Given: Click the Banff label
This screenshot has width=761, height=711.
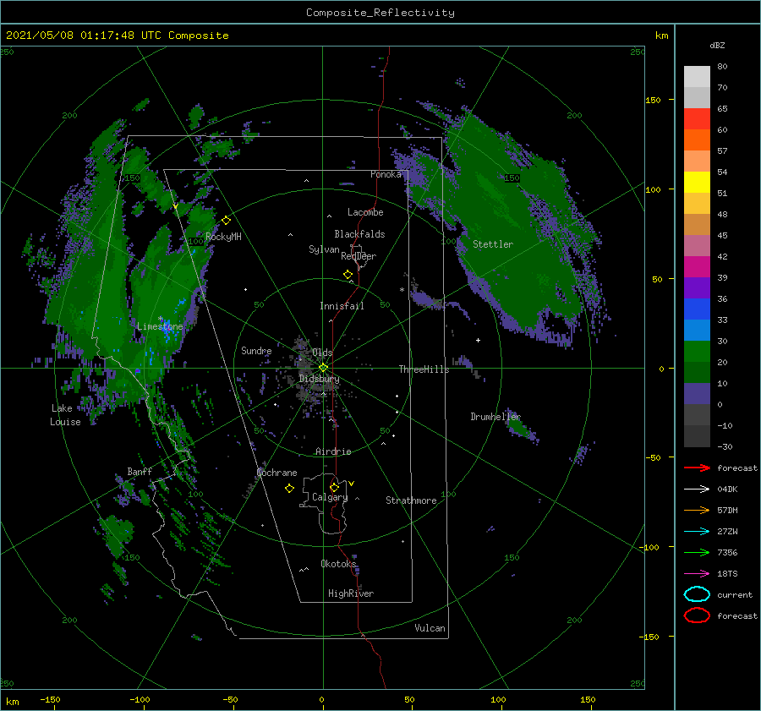Looking at the screenshot, I should (x=140, y=472).
